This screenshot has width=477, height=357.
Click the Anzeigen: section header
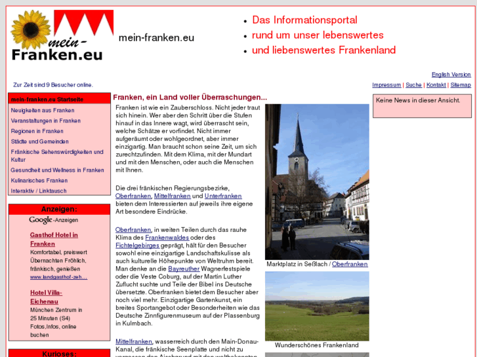[x=59, y=210]
